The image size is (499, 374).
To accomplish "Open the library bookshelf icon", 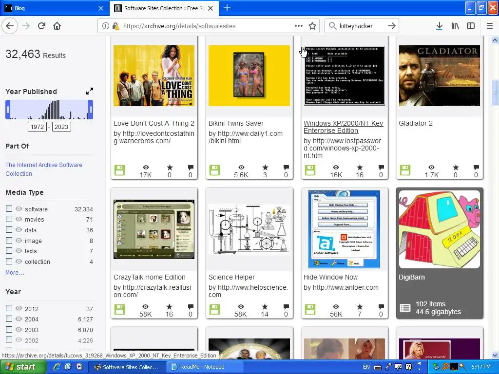I will click(455, 26).
